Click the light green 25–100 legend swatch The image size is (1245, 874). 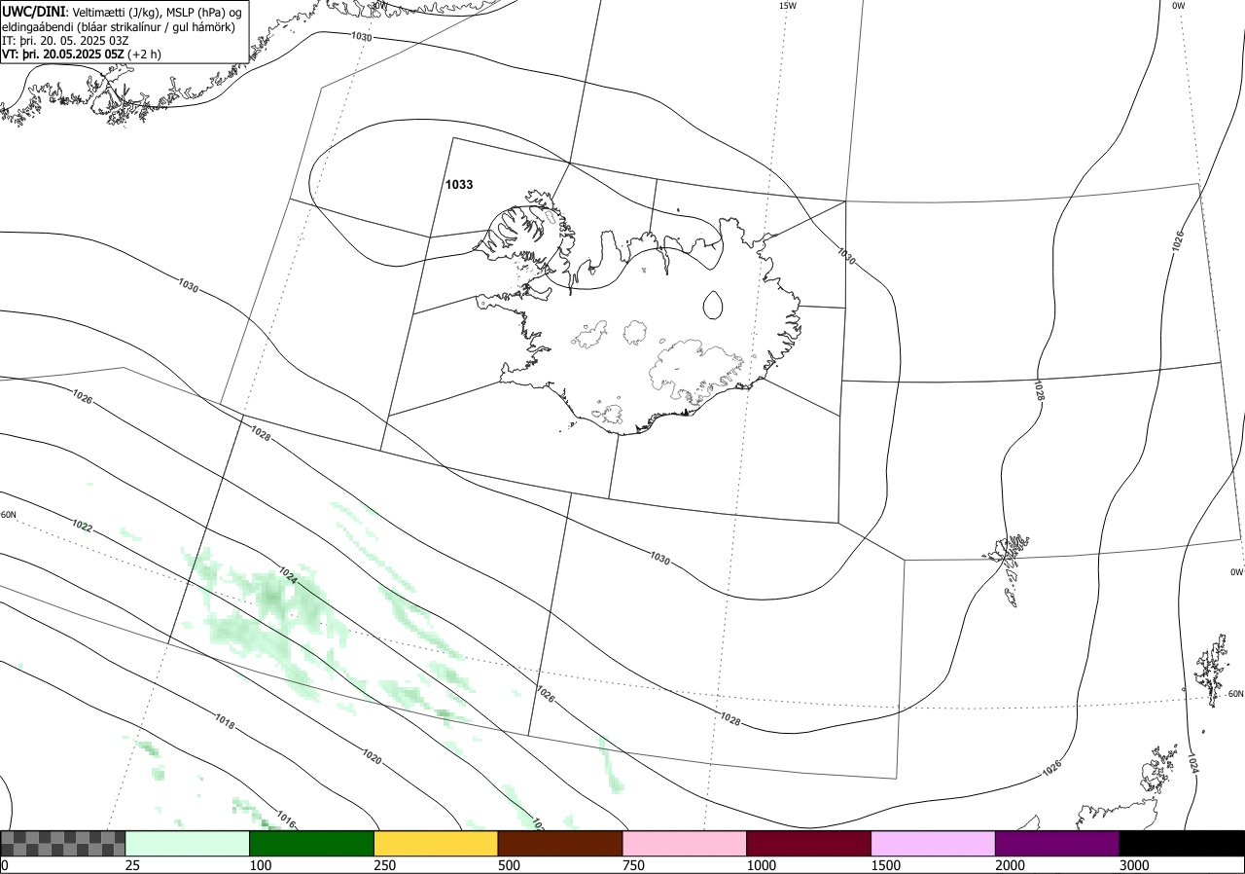tap(188, 843)
